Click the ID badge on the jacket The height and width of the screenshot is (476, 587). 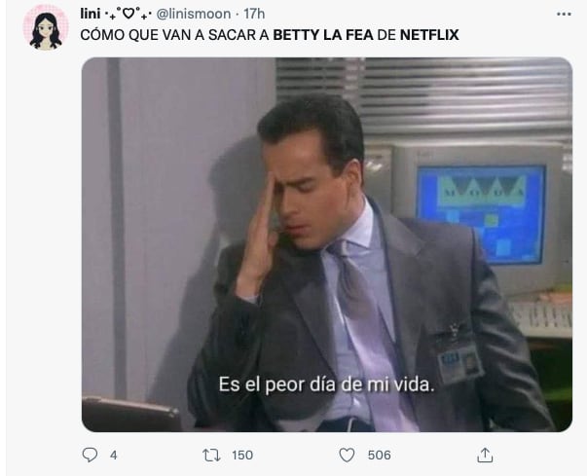460,361
